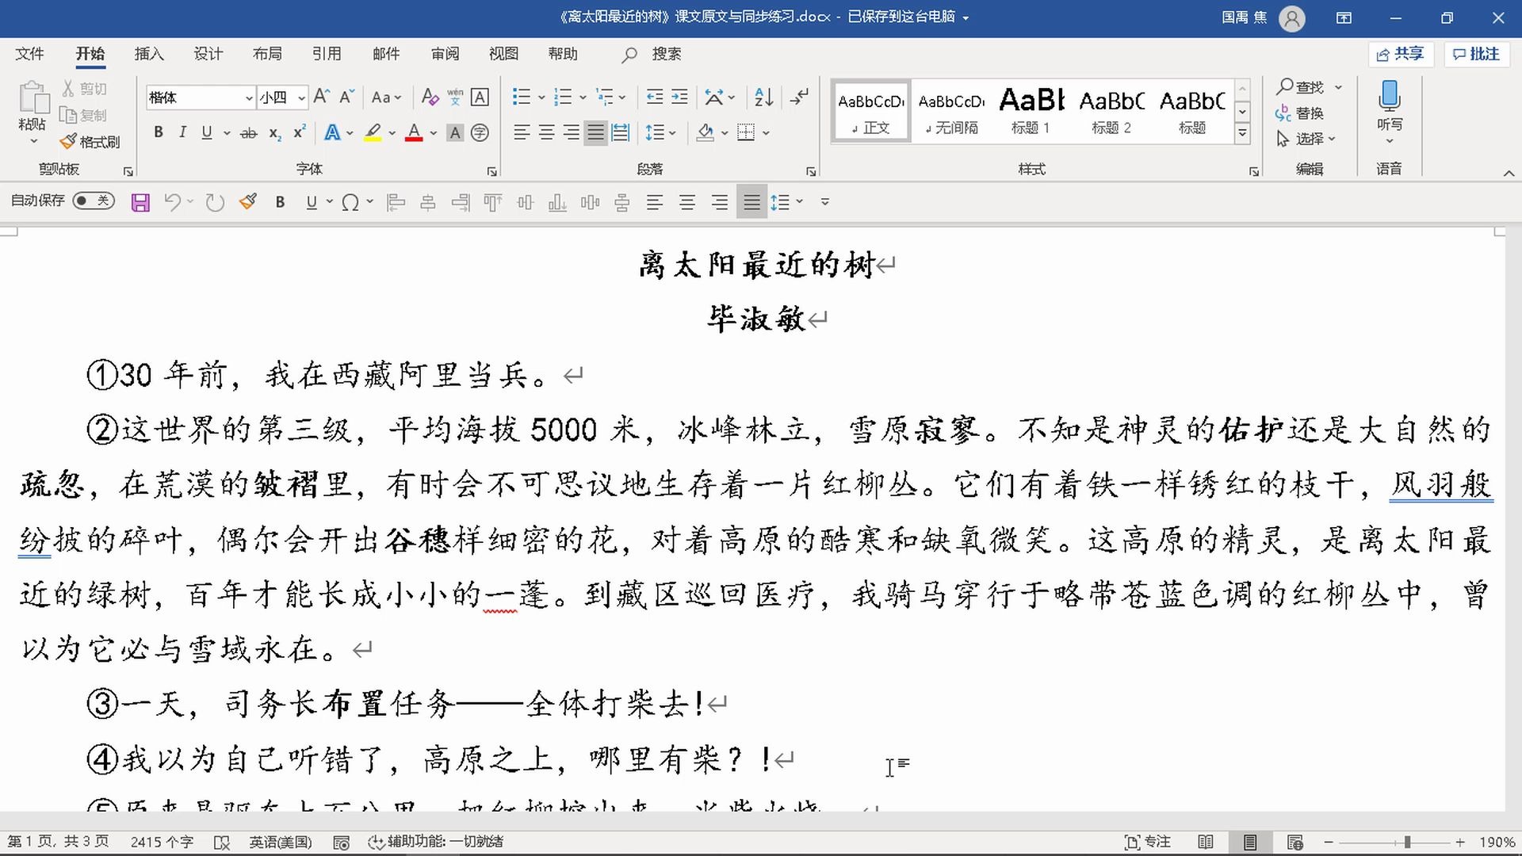Collapse the ribbon with the chevron arrow
Image resolution: width=1522 pixels, height=856 pixels.
[1509, 173]
